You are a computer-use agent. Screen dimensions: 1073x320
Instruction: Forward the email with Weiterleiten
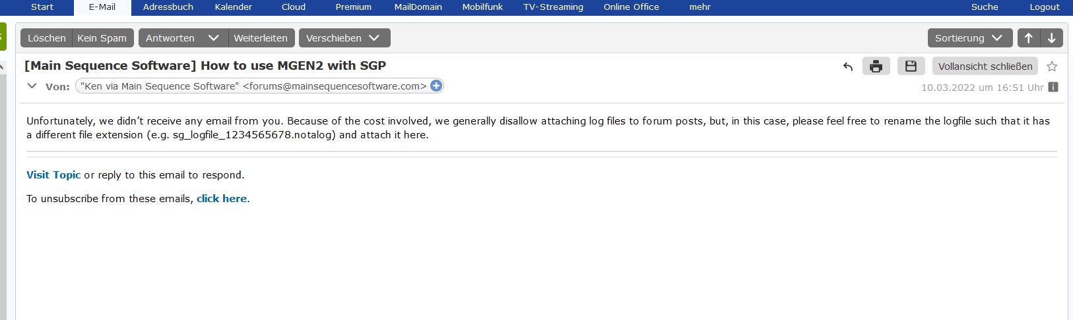261,38
